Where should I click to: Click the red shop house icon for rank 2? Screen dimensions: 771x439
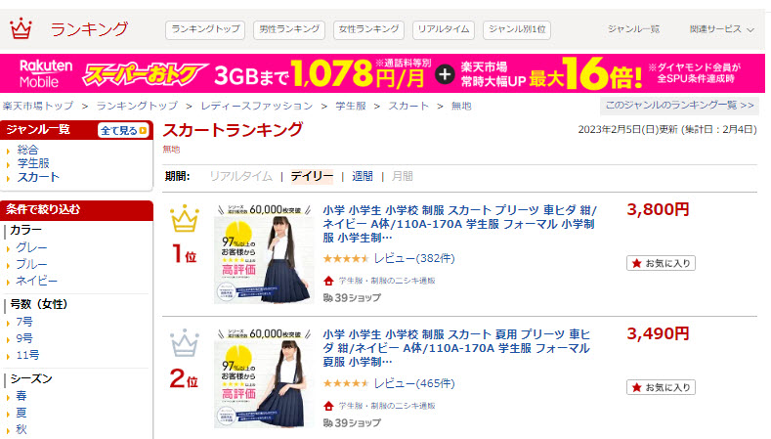tap(328, 406)
